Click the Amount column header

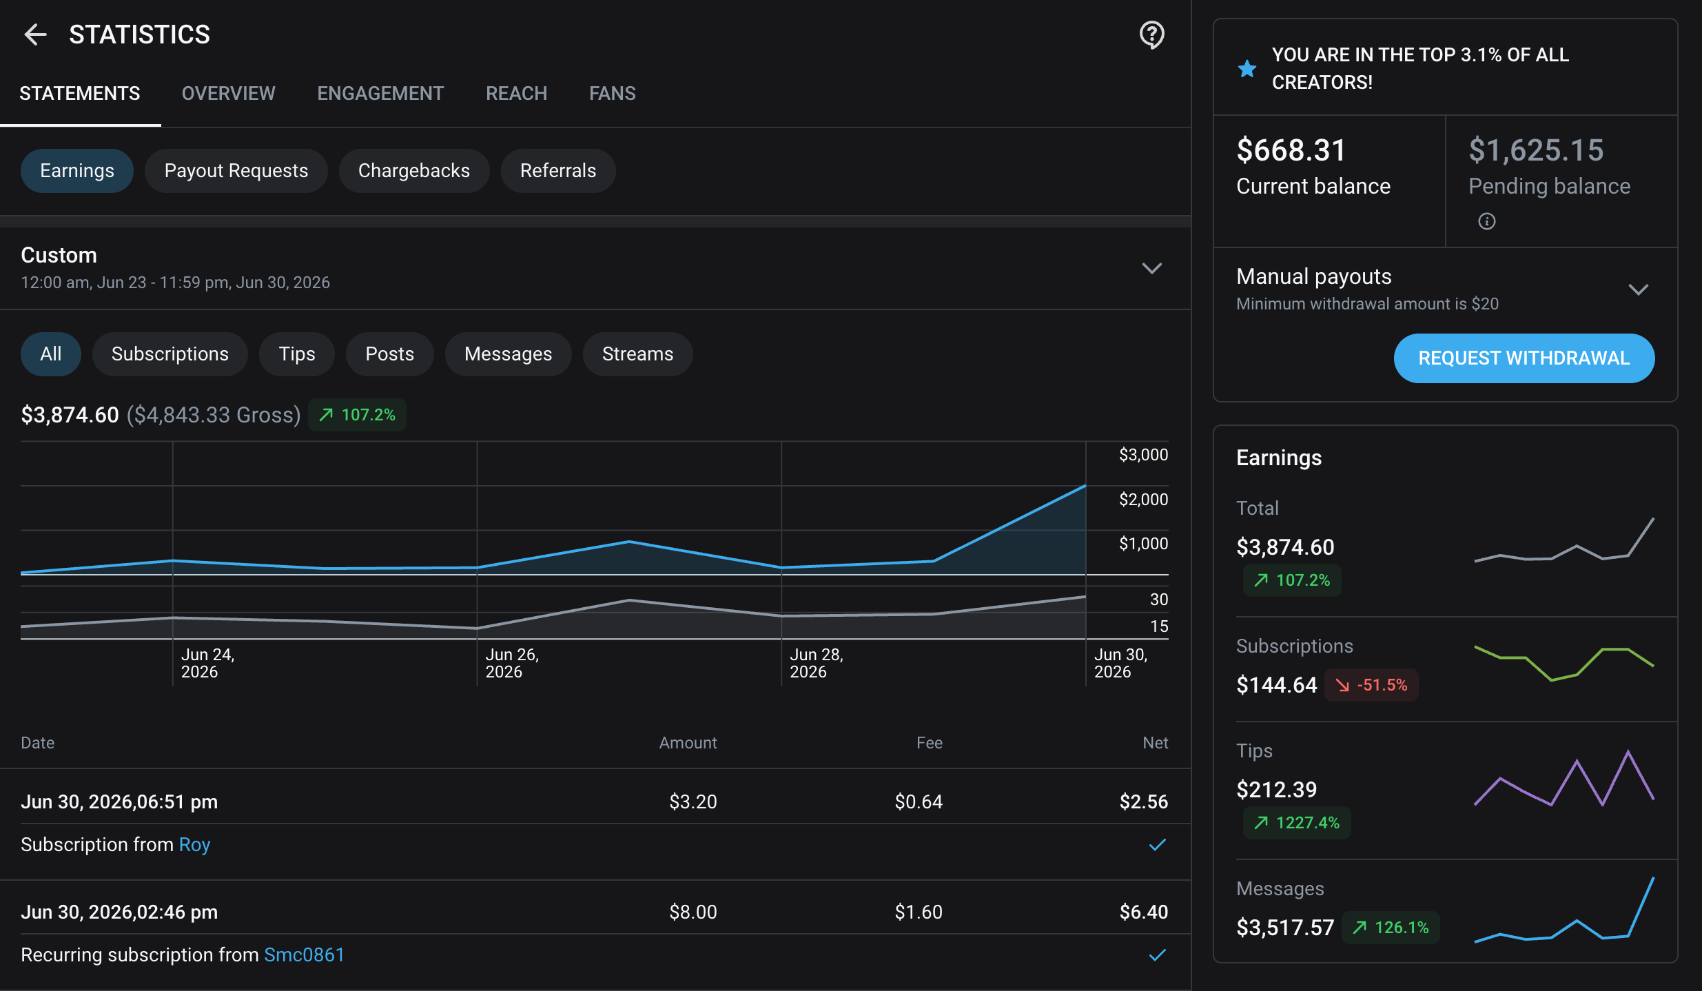coord(688,743)
